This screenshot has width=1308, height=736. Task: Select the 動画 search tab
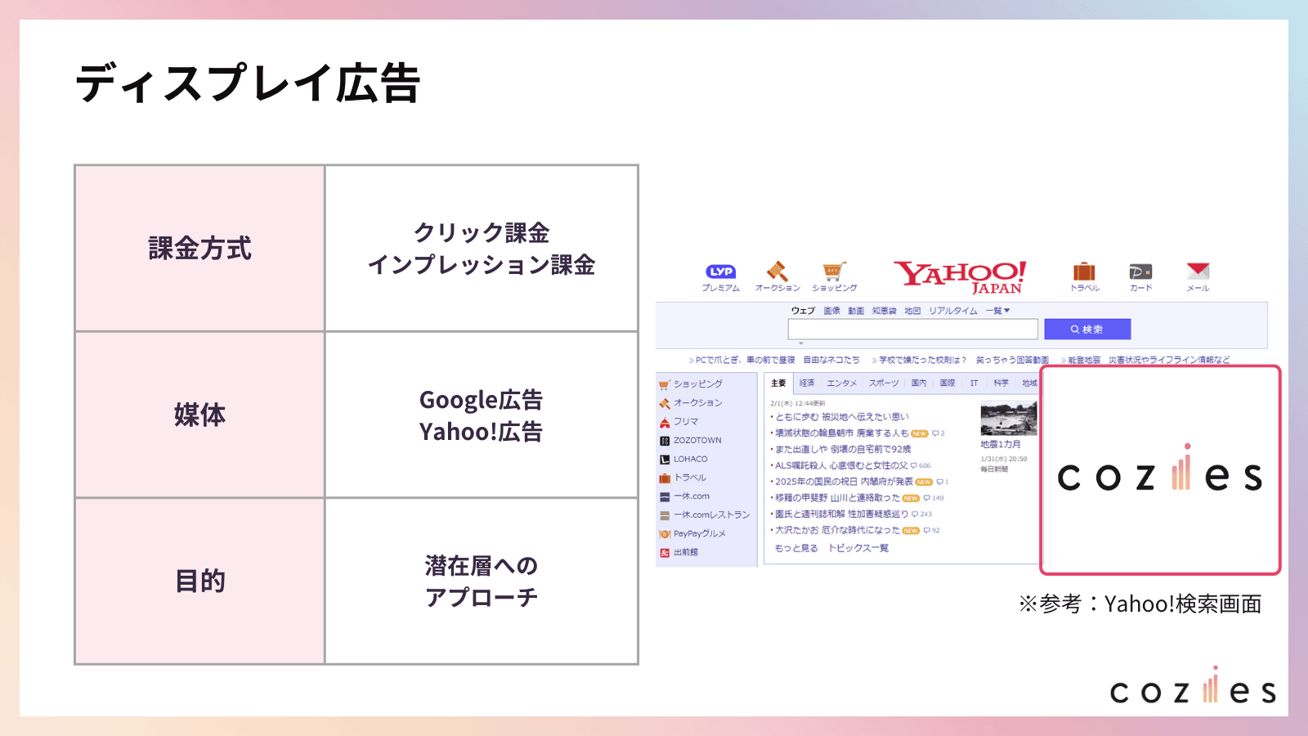tap(856, 311)
